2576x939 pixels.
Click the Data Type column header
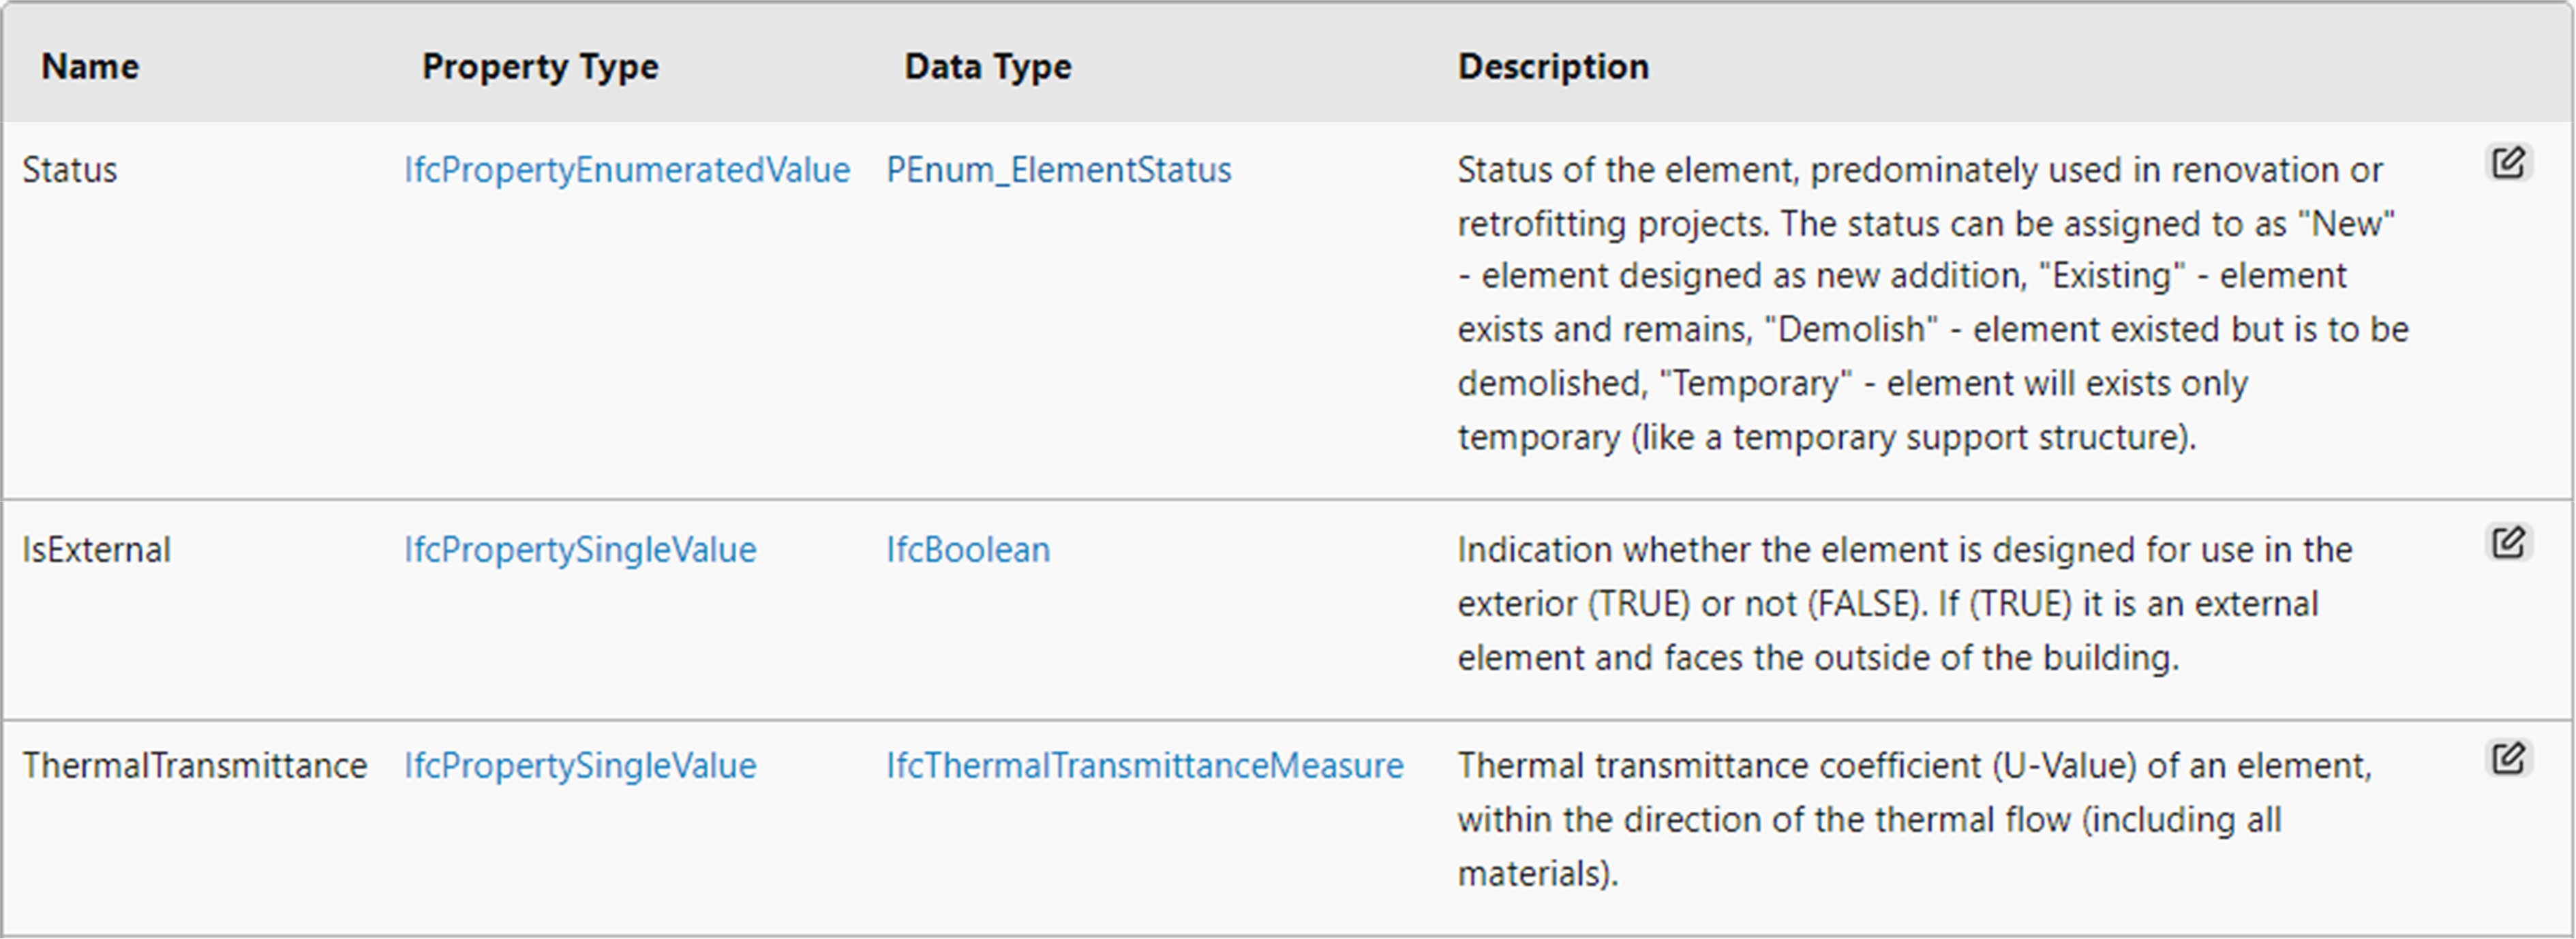[x=988, y=66]
